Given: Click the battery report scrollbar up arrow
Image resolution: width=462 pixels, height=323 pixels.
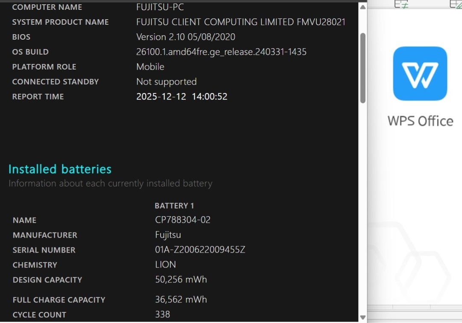Looking at the screenshot, I should [x=363, y=7].
